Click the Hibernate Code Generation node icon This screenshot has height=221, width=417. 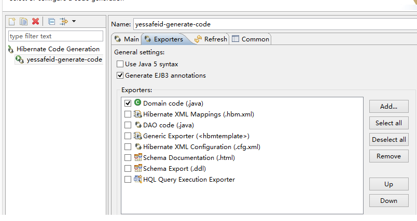point(11,49)
